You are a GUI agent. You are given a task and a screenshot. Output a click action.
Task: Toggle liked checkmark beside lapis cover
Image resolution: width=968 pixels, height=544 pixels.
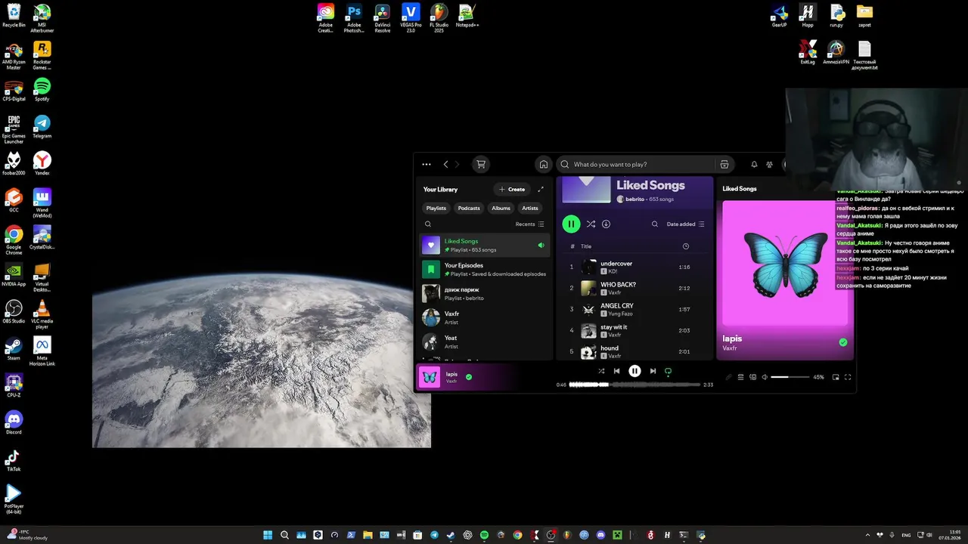click(843, 342)
